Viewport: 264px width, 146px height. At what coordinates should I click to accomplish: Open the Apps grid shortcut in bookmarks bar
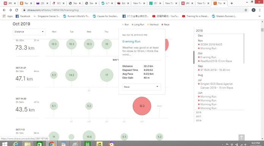coord(8,16)
